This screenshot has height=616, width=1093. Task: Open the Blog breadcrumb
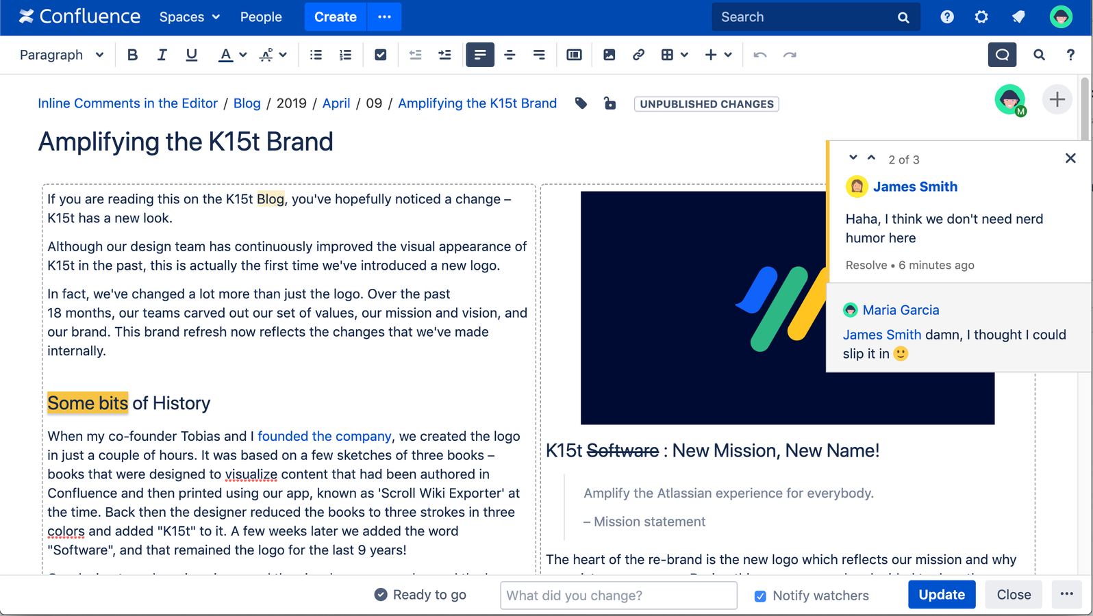[x=247, y=103]
